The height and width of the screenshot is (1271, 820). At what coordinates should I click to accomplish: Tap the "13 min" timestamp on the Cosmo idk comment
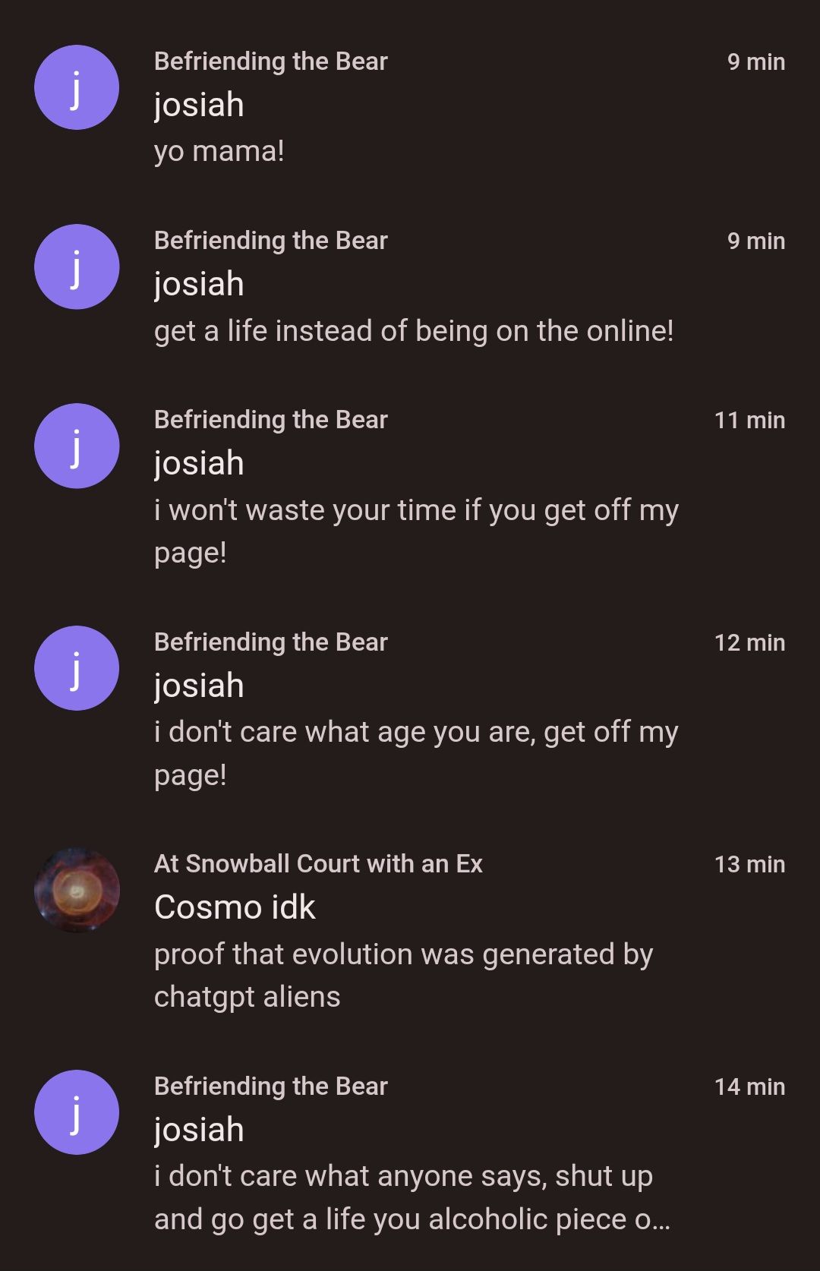point(749,864)
